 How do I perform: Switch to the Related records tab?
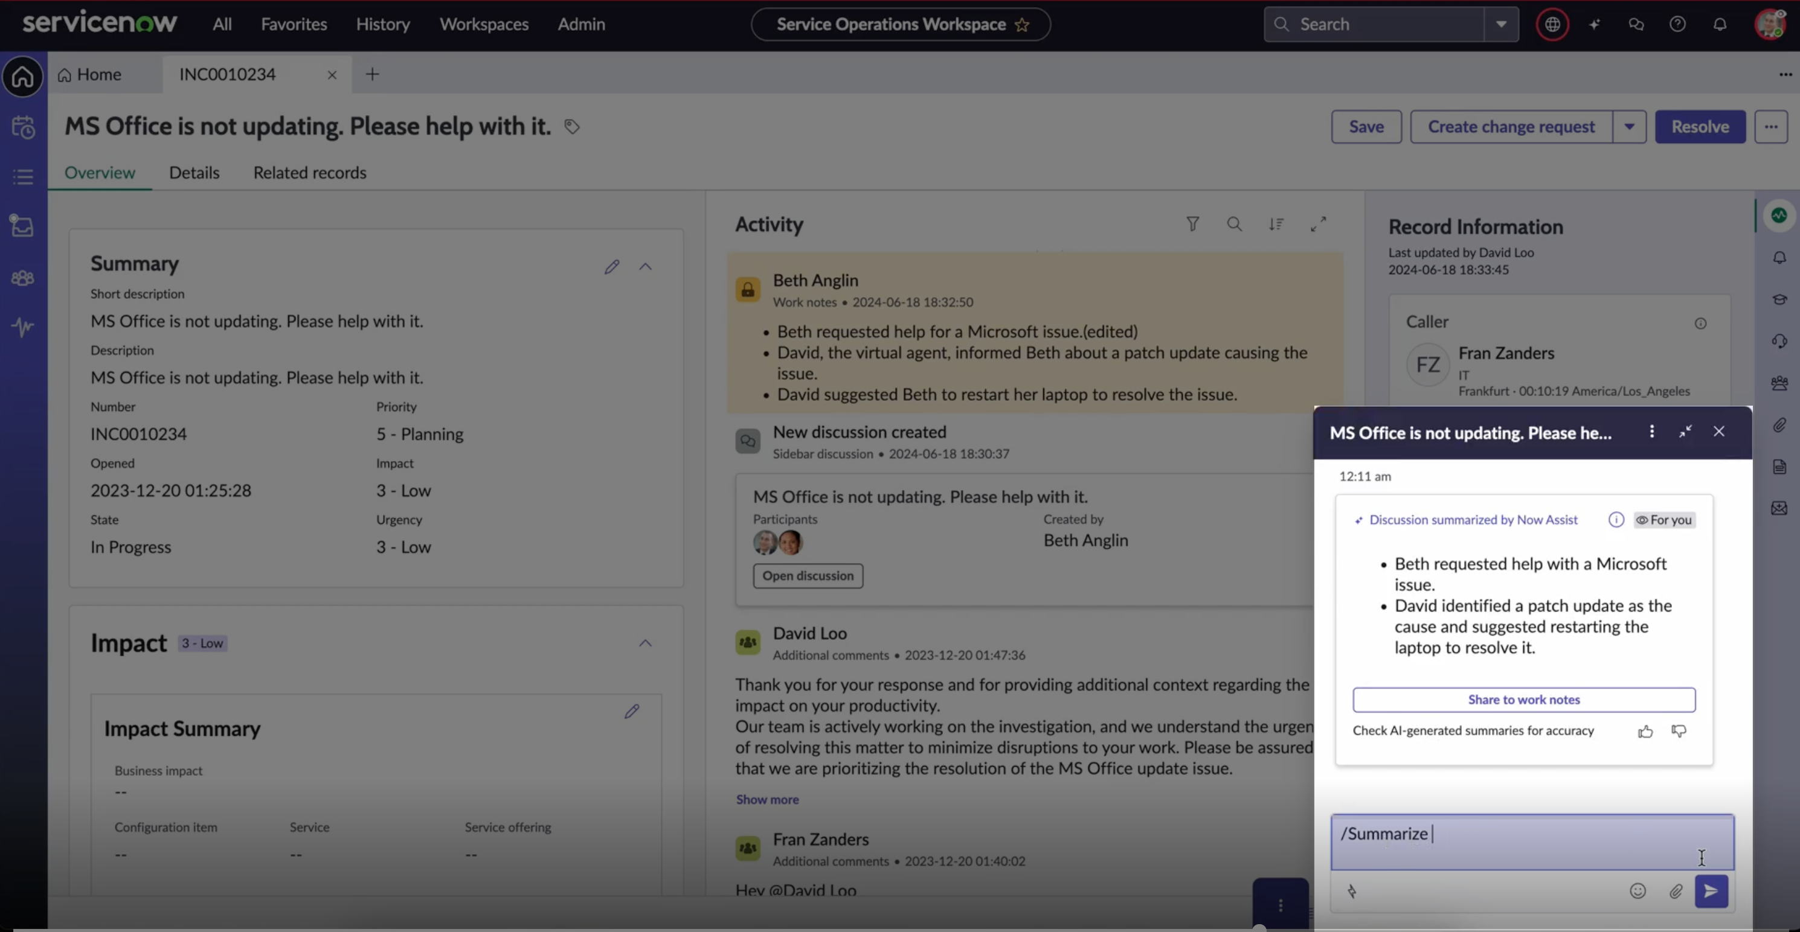(309, 173)
